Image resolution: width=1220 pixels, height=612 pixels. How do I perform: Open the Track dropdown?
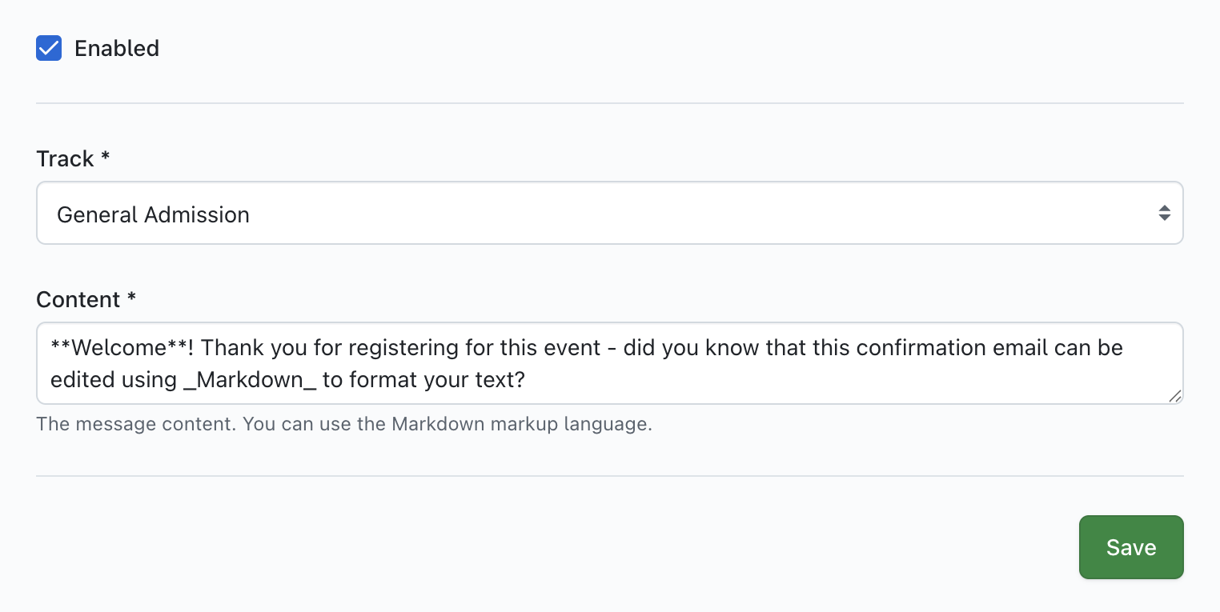(608, 214)
